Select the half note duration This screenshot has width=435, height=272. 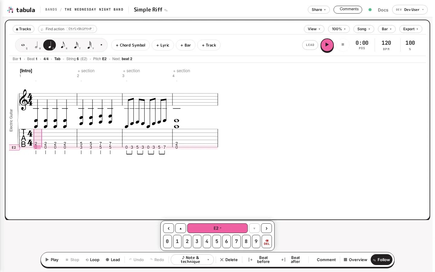coord(37,45)
